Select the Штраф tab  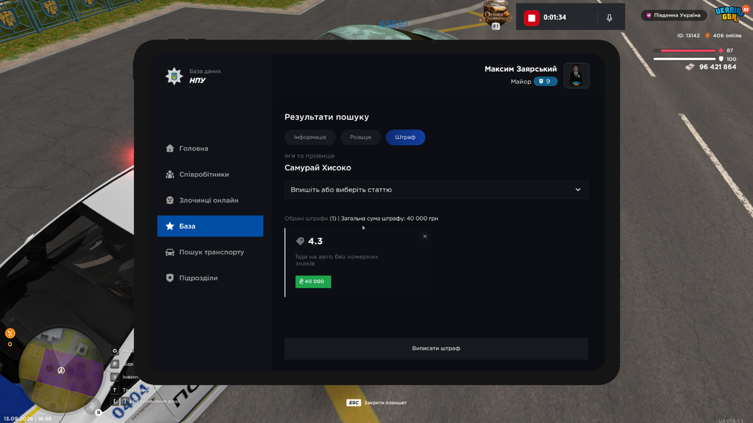(405, 137)
